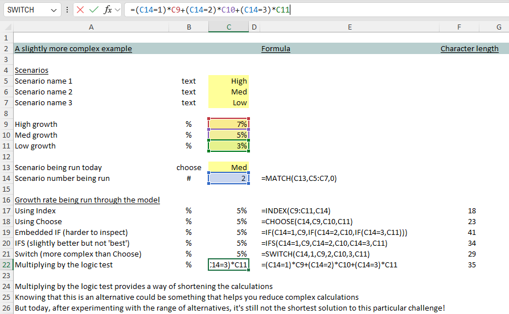
Task: Select the Character length heading cell
Action: [x=469, y=49]
